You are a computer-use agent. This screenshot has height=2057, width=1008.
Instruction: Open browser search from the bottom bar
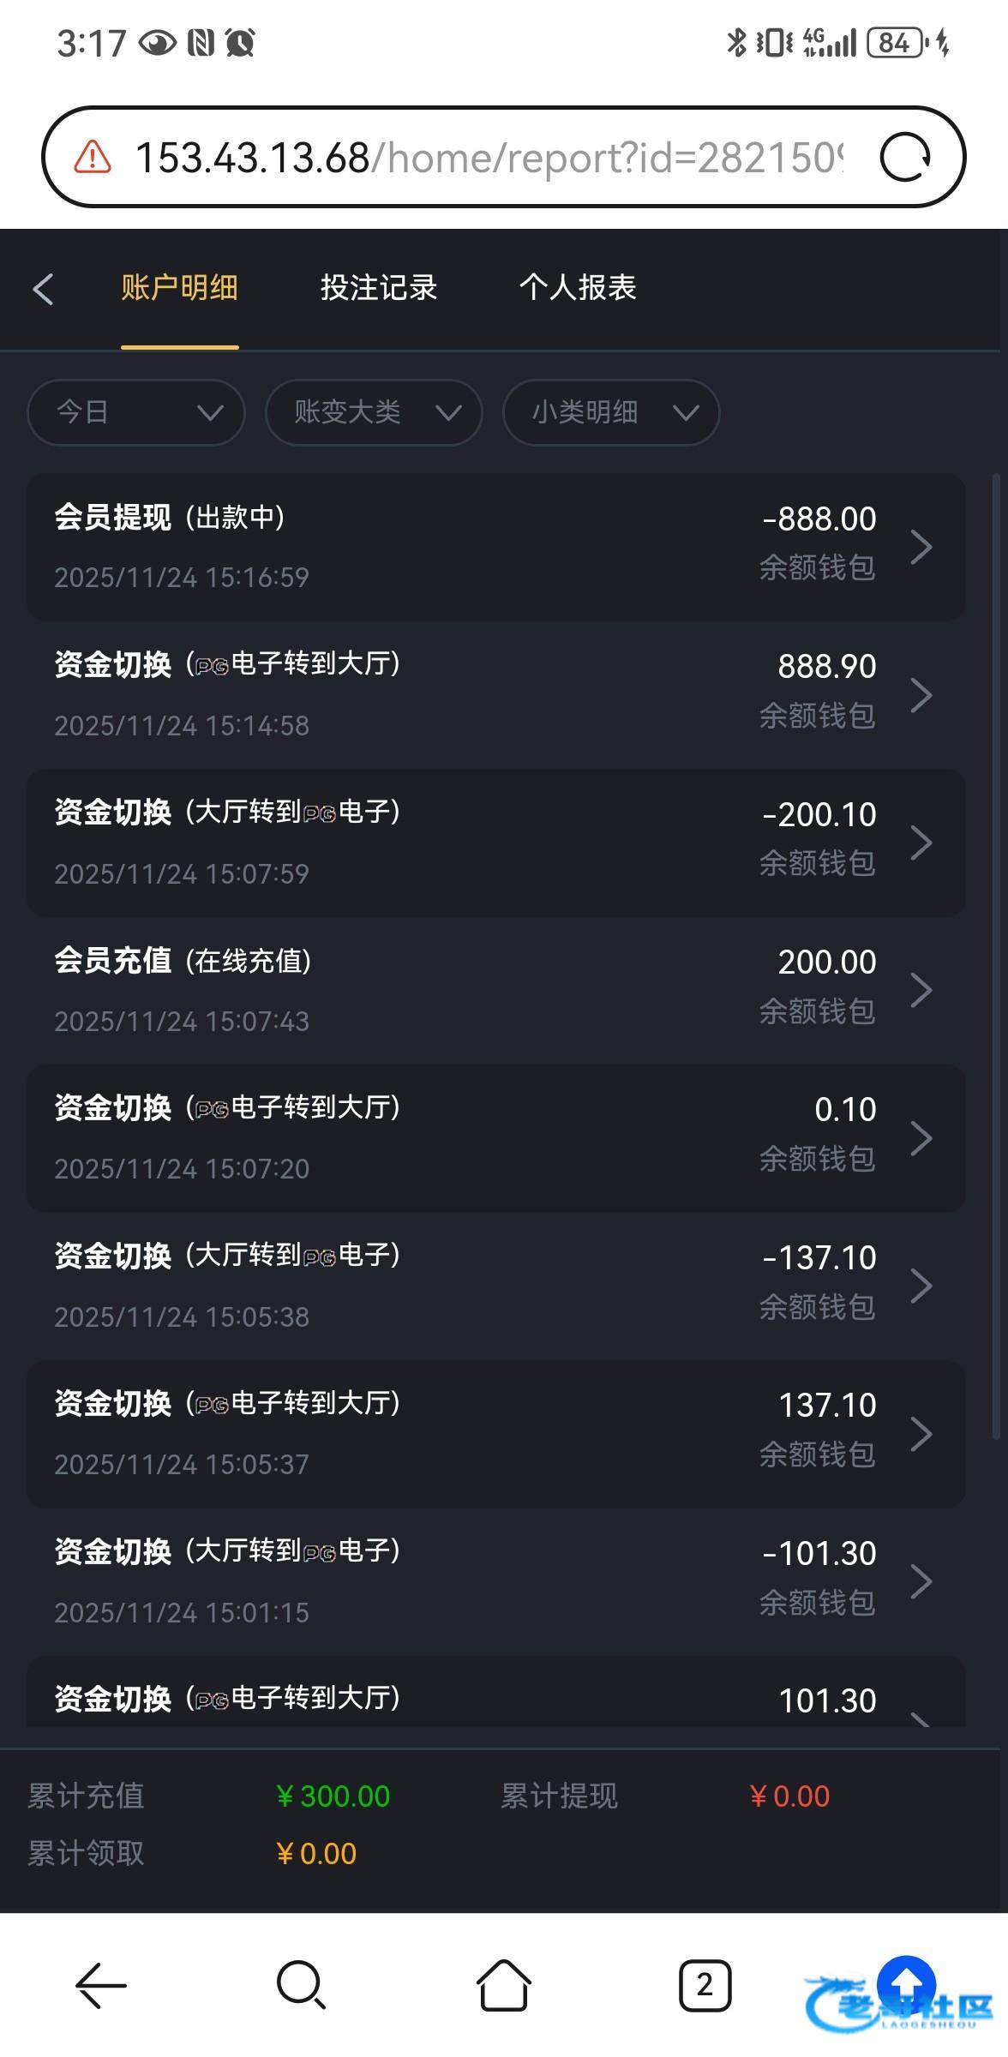301,1986
